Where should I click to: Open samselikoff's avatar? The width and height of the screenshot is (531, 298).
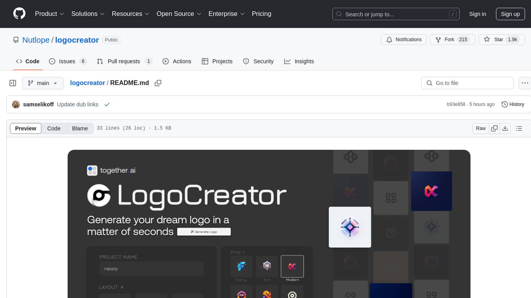point(16,104)
